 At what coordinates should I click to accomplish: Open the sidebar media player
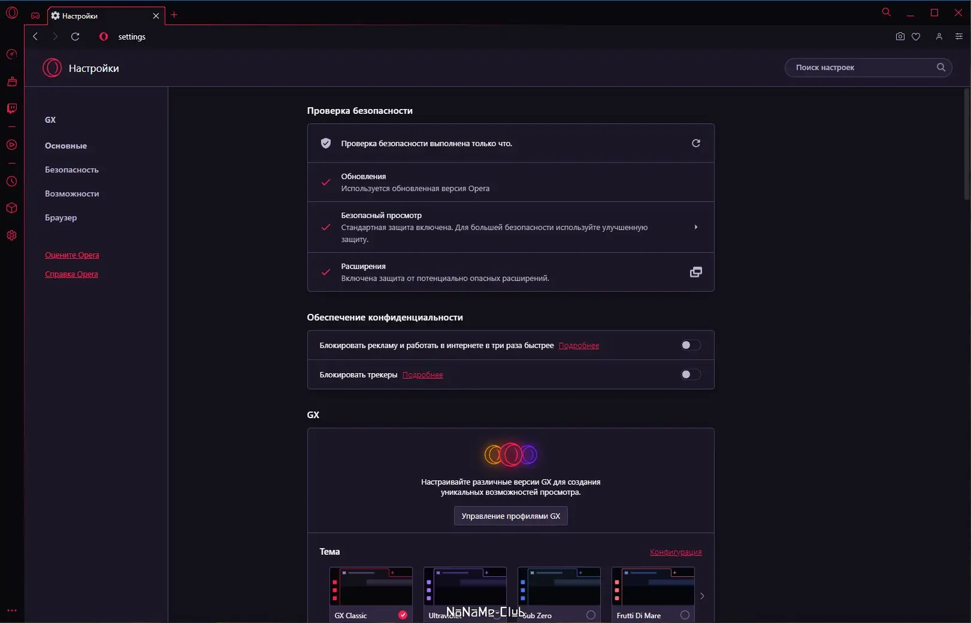pyautogui.click(x=11, y=145)
